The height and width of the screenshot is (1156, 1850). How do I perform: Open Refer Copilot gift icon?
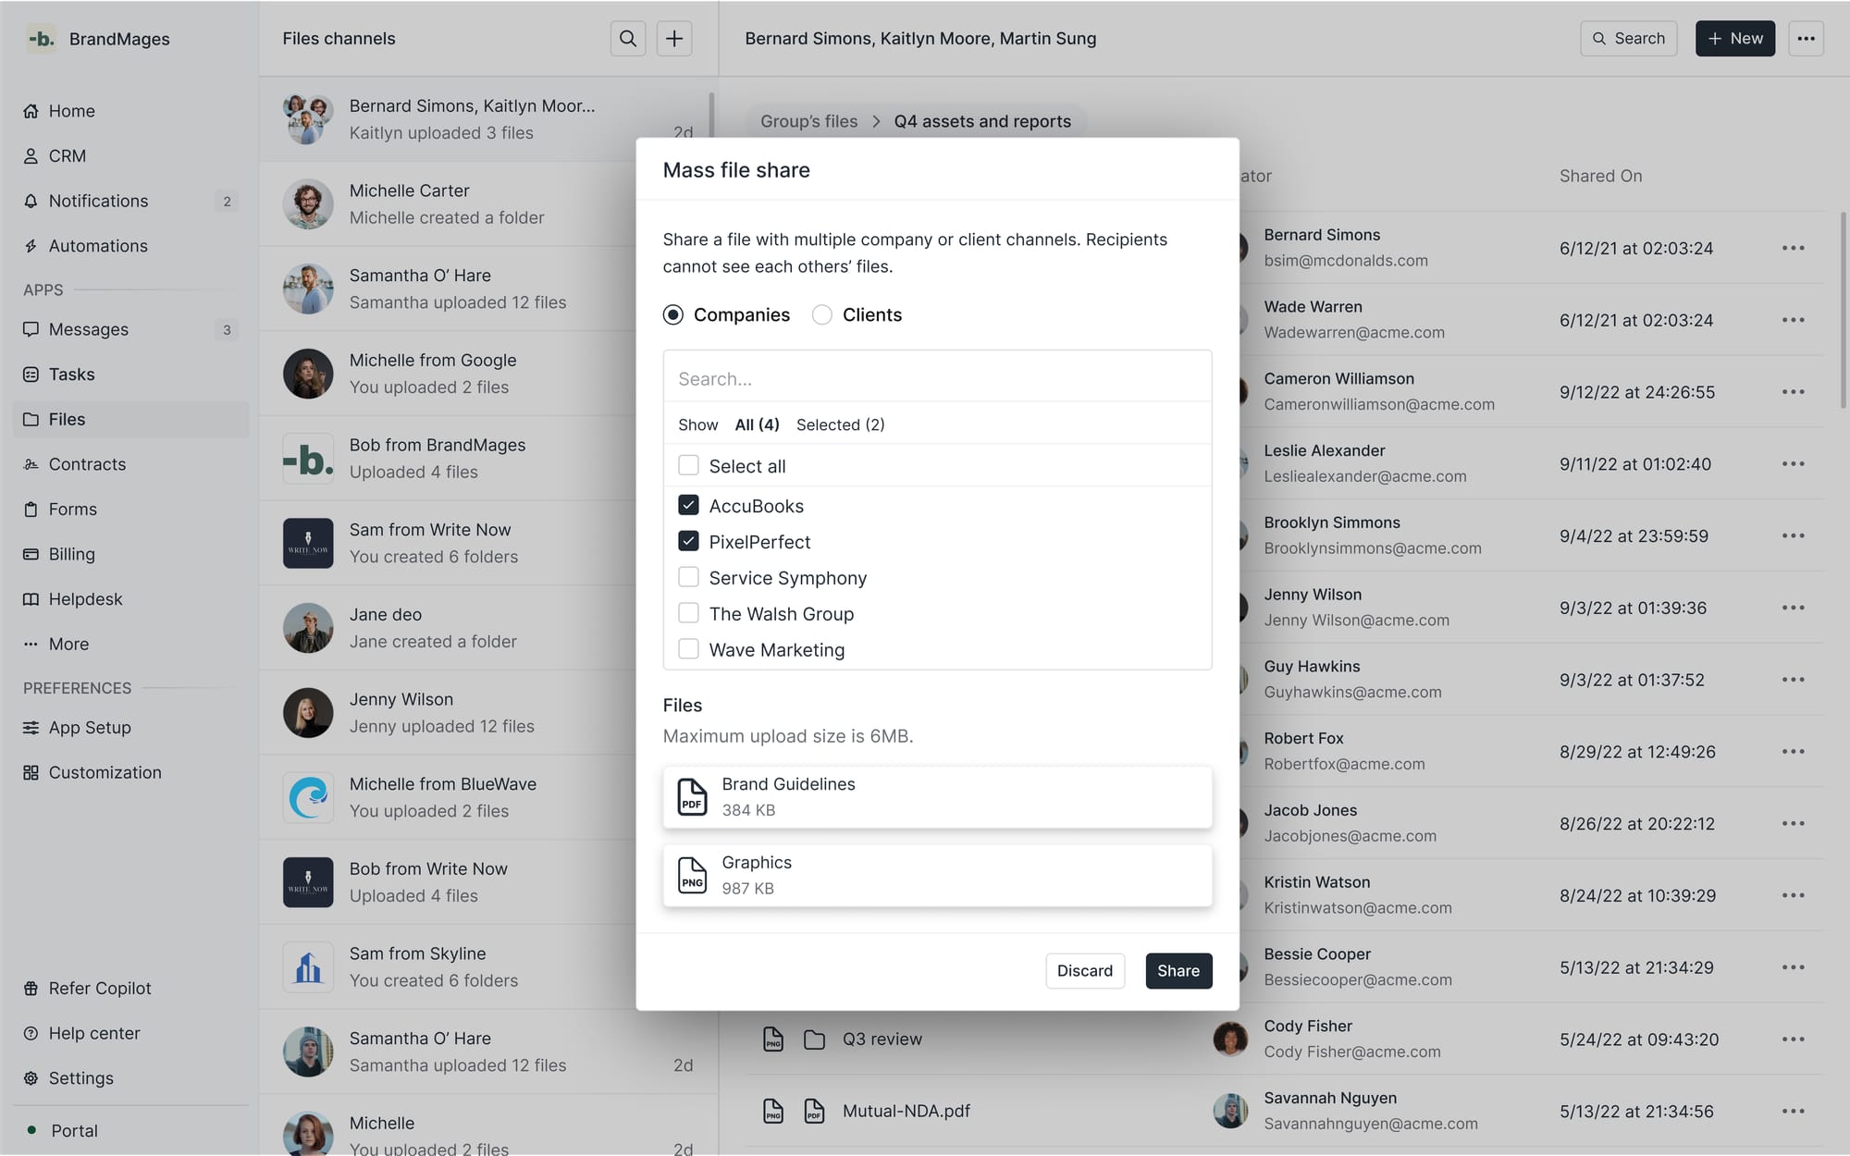[31, 989]
